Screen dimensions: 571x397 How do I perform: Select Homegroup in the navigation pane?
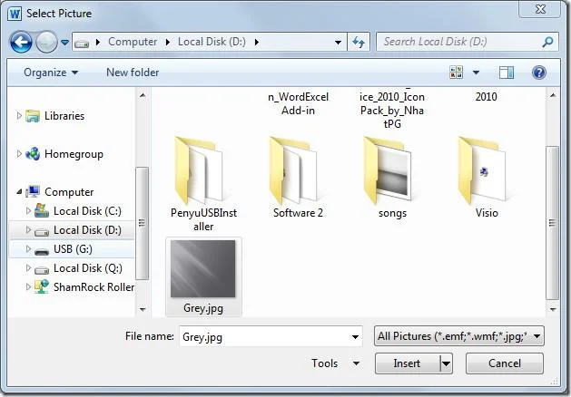[x=74, y=154]
